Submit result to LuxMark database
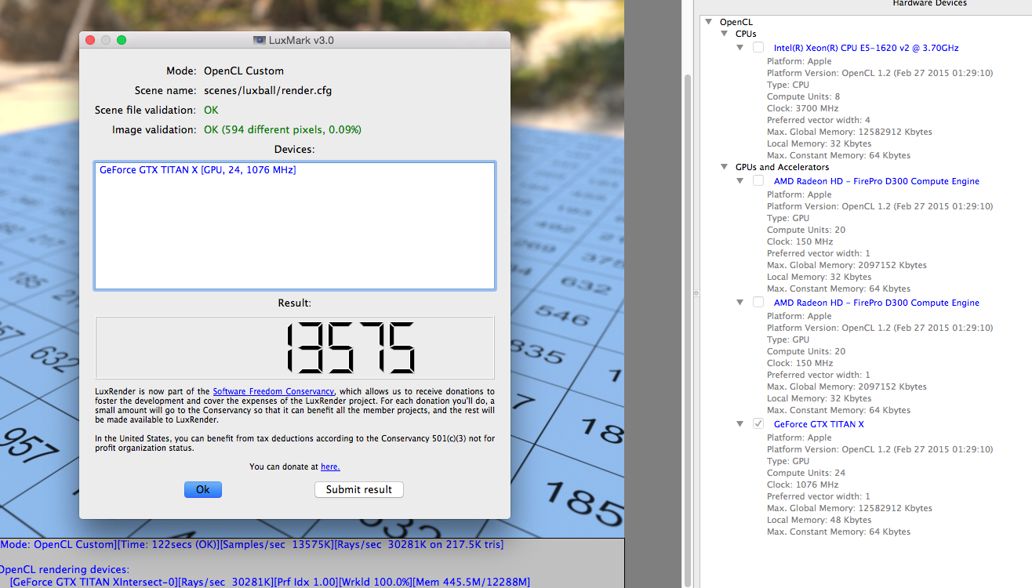 tap(359, 489)
